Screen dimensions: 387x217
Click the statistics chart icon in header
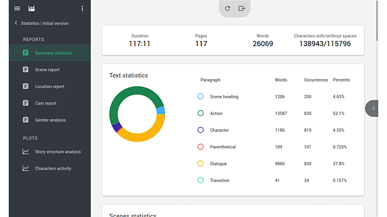[x=32, y=8]
